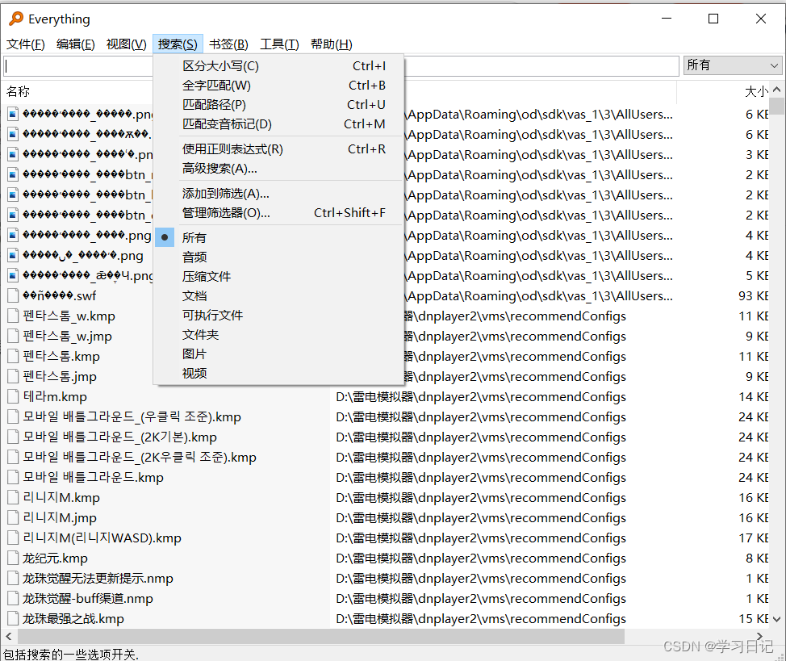Click file icon of 리니지M.kmp
The width and height of the screenshot is (786, 661).
(13, 497)
